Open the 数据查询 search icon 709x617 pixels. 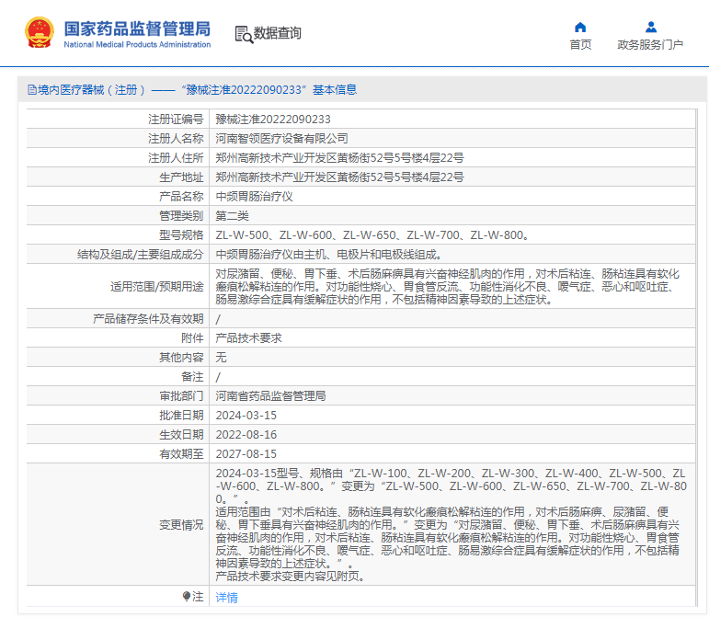(x=244, y=34)
